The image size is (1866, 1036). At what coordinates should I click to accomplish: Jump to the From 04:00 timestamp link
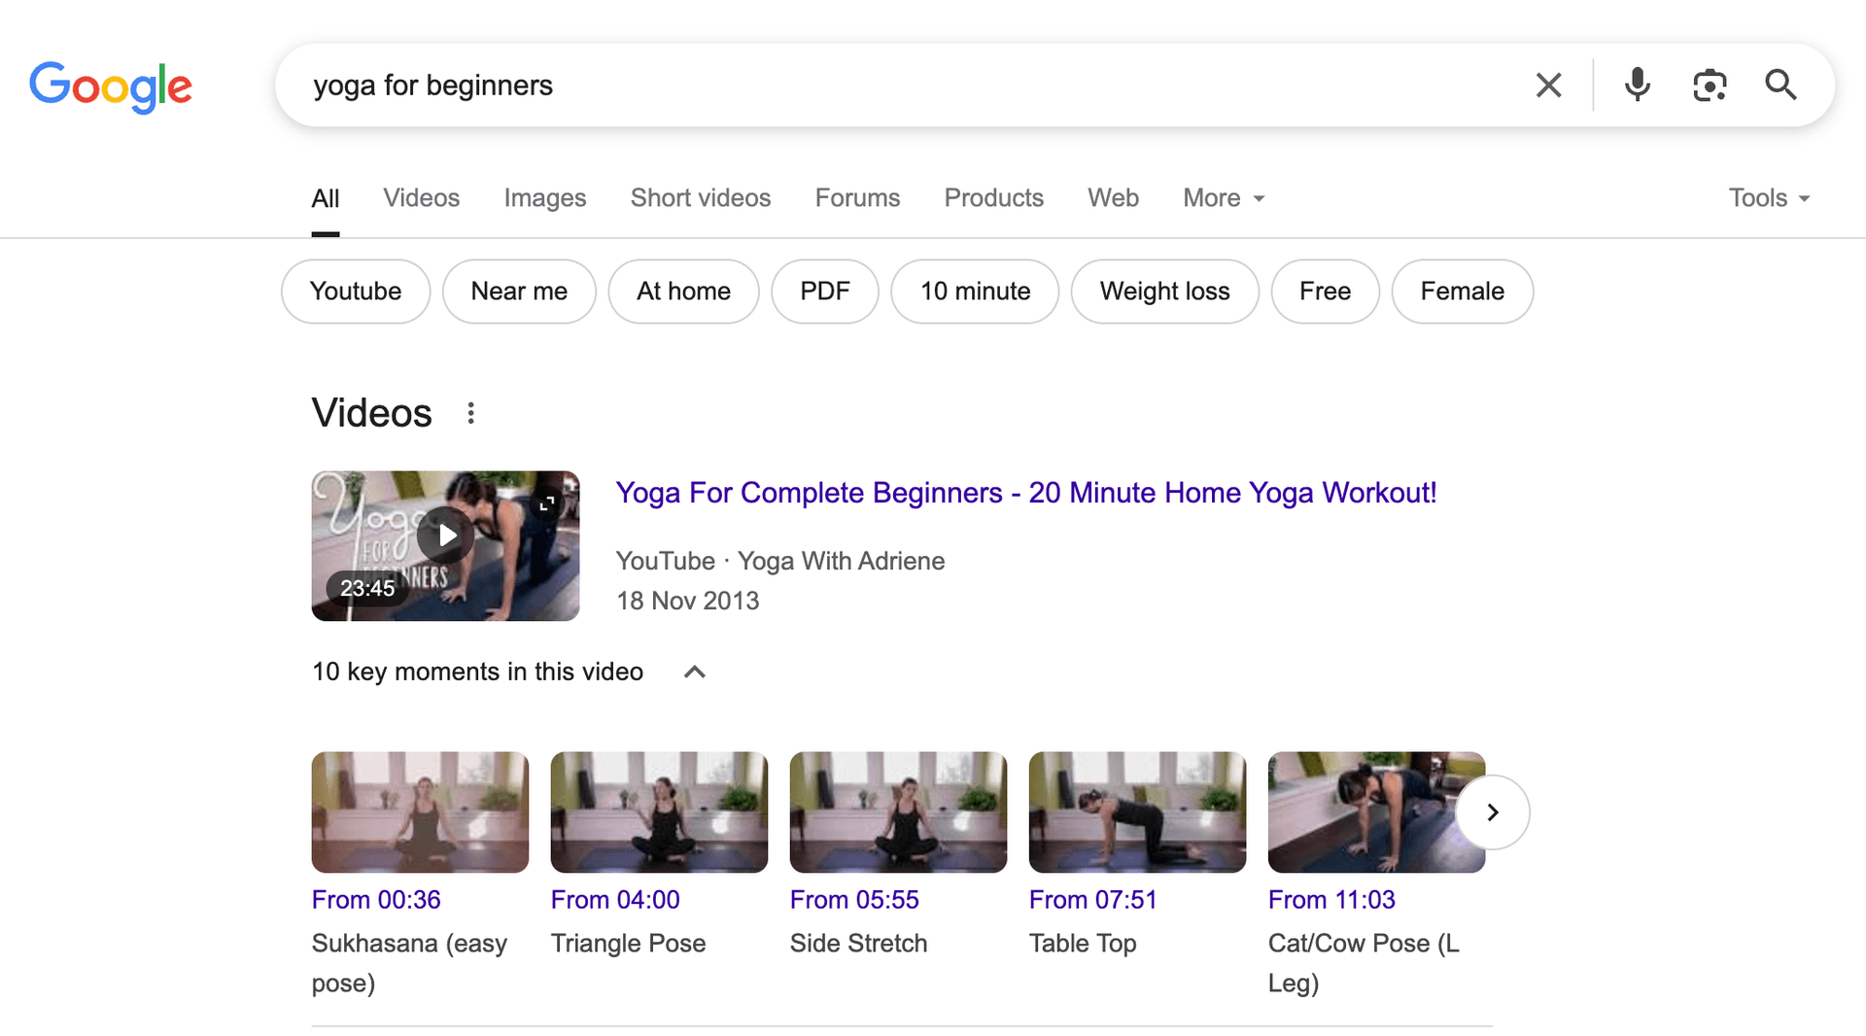tap(615, 900)
